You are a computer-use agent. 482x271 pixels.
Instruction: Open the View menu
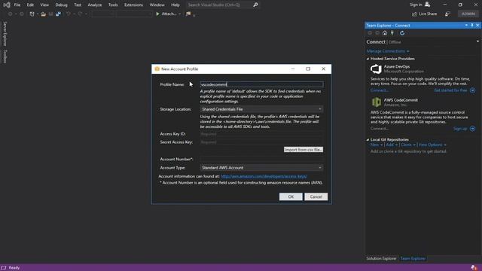[x=44, y=5]
